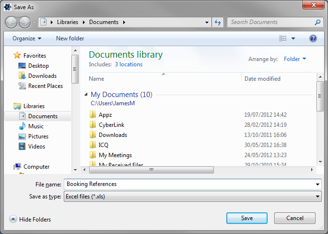Click the Change your view icon

coord(283,38)
